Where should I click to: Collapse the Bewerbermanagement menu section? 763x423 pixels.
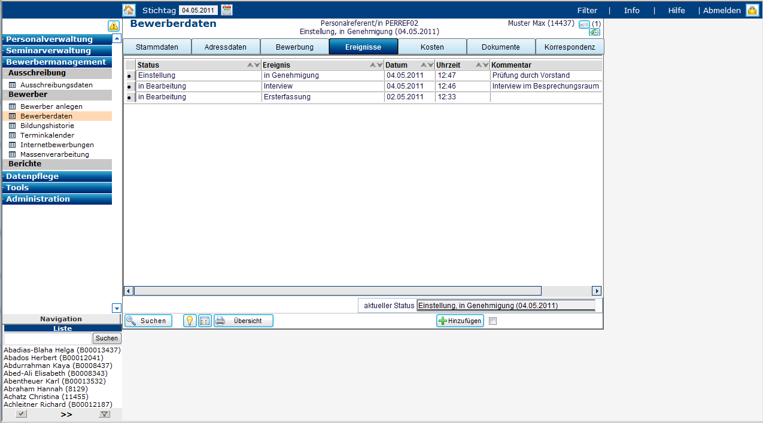click(57, 62)
